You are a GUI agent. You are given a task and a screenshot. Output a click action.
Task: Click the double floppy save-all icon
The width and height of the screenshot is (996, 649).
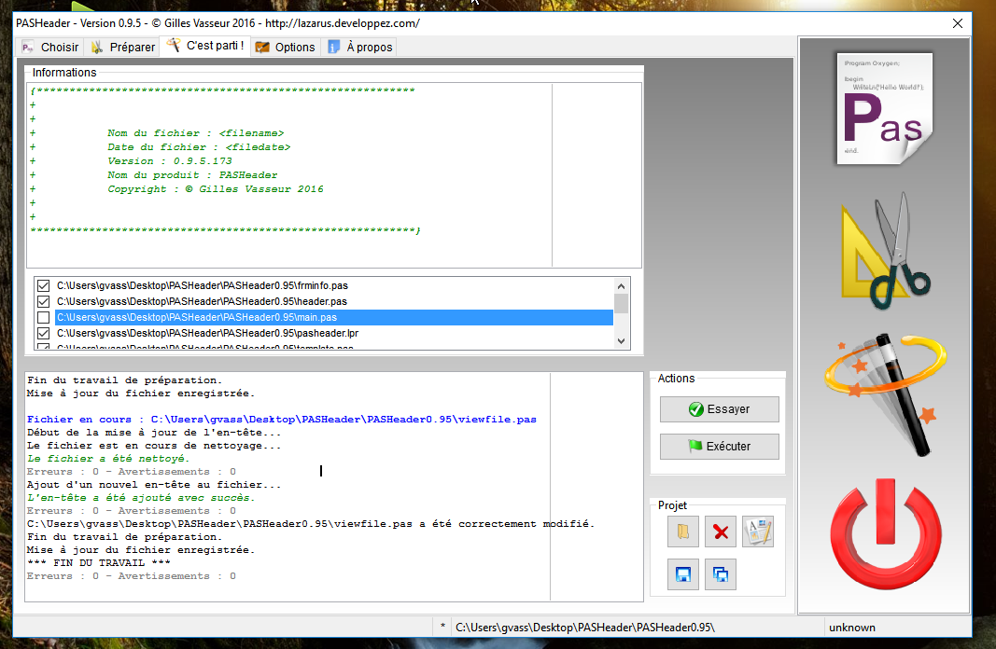[721, 574]
